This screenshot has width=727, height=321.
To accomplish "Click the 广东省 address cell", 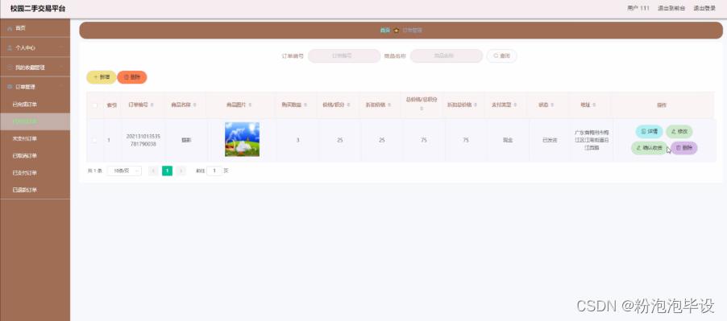I will [592, 140].
